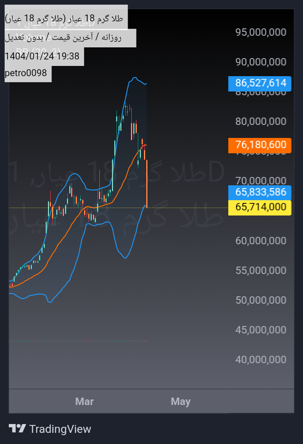Click the TradingView logo icon
The width and height of the screenshot is (303, 444).
tap(17, 429)
